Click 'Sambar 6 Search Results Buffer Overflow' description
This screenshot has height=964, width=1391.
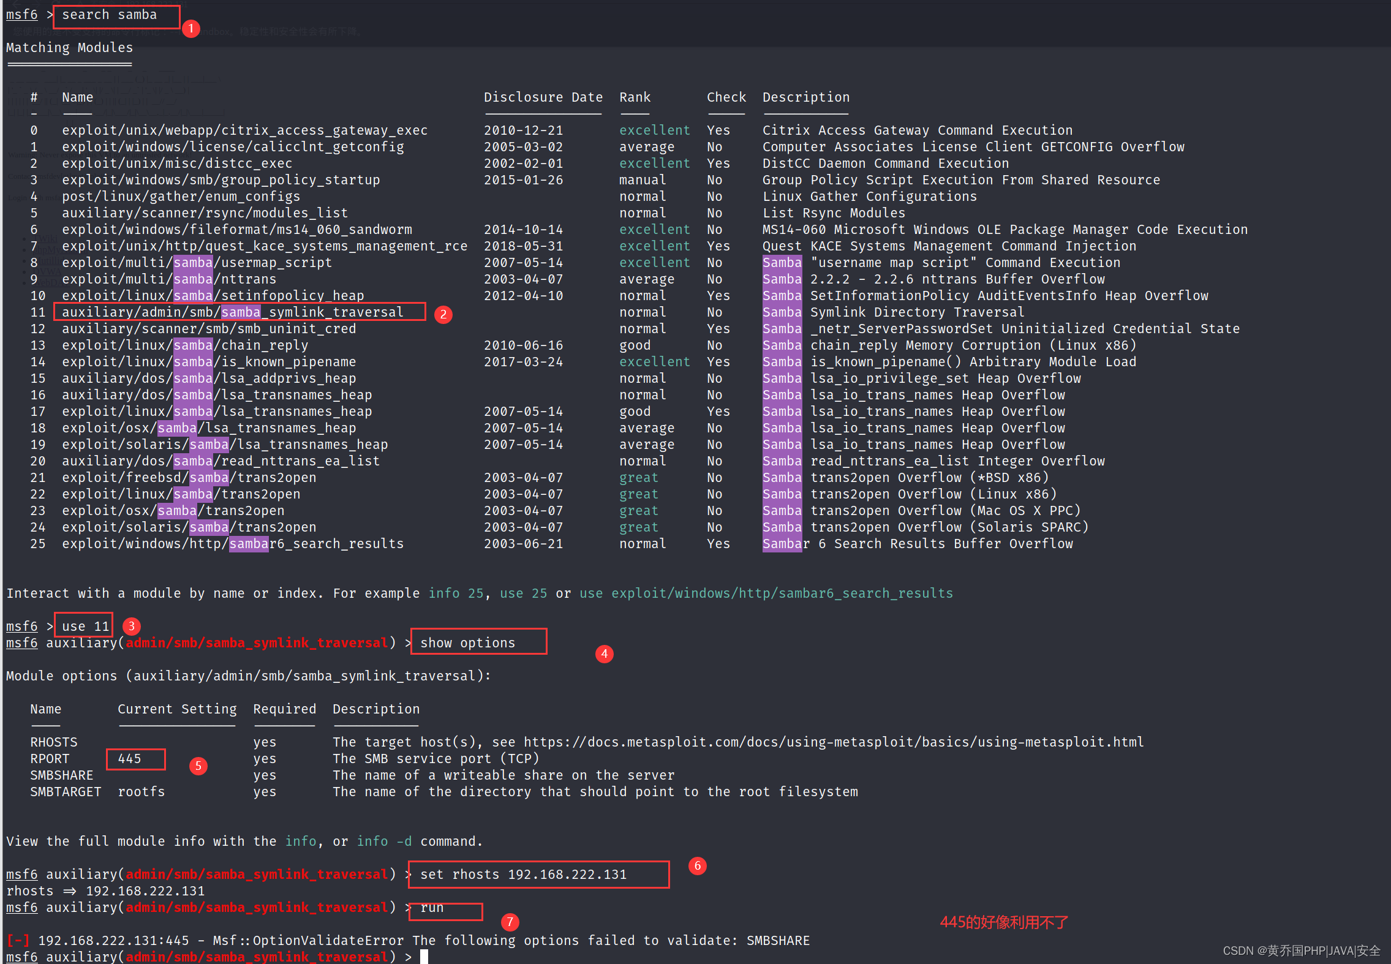pos(918,544)
